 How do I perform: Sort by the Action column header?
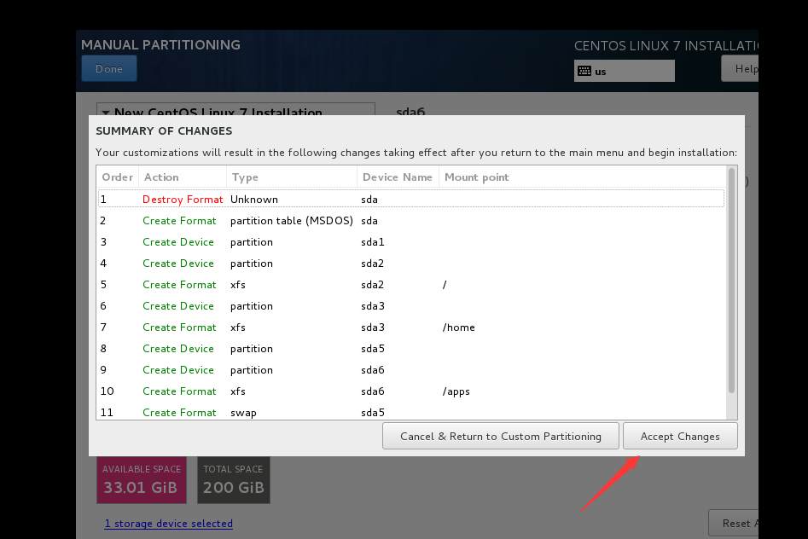[183, 177]
